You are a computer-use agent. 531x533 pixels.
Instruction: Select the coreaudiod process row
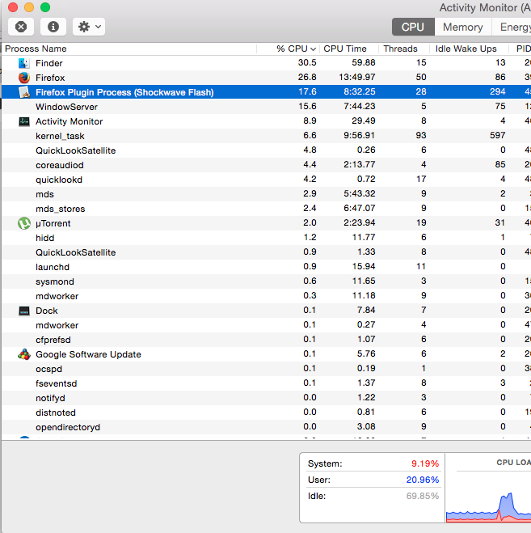pos(267,165)
